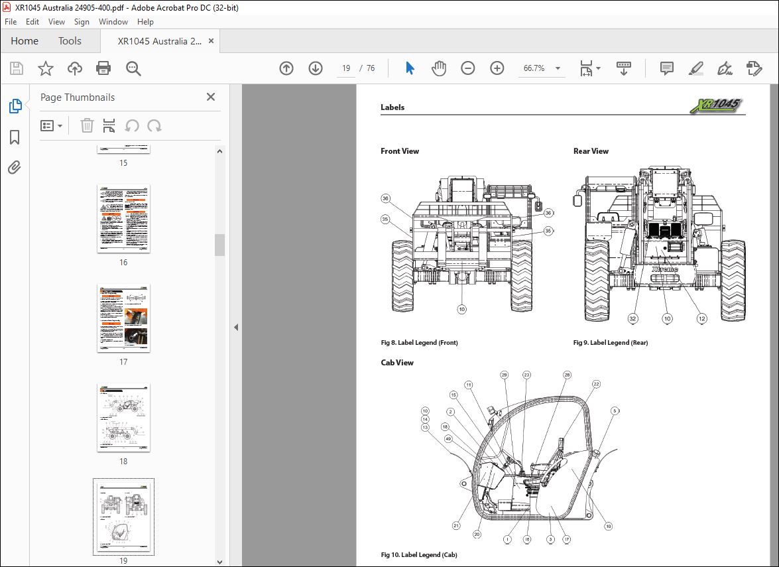Open the find text search tool
Image resolution: width=779 pixels, height=567 pixels.
133,68
